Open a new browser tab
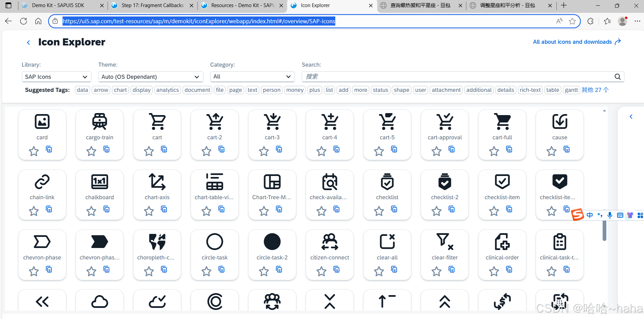 coord(564,5)
